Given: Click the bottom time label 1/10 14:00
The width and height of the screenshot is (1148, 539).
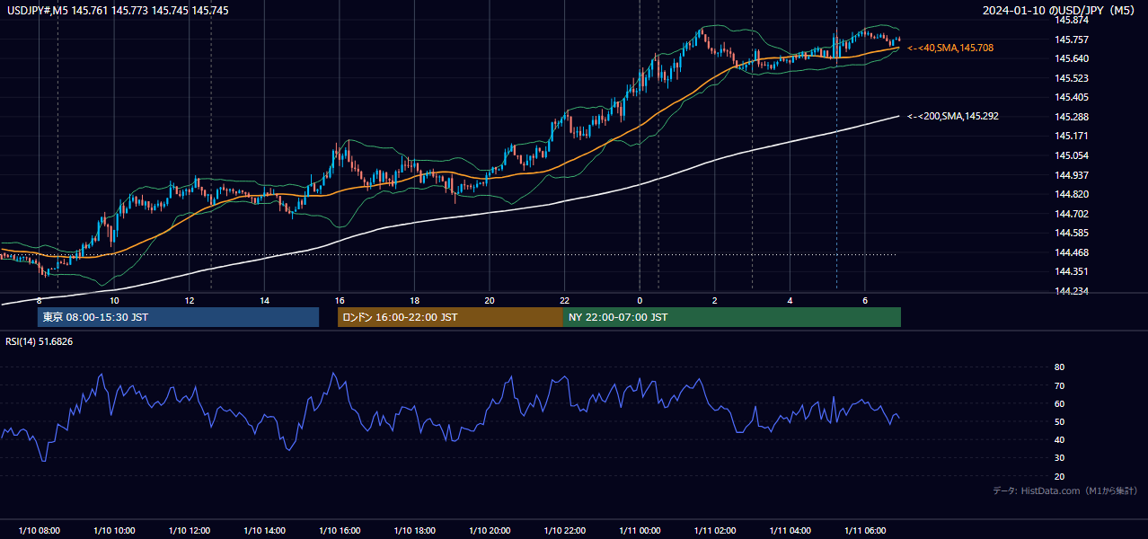Looking at the screenshot, I should point(264,531).
